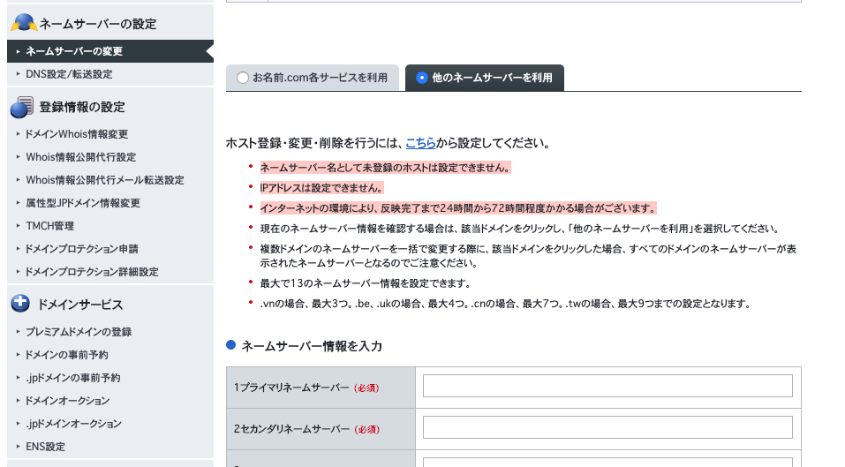
Task: Click the 1プライマリネームサーバー input field
Action: tap(607, 387)
